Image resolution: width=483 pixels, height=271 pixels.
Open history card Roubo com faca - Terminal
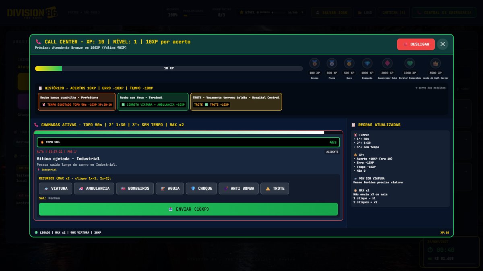(153, 102)
